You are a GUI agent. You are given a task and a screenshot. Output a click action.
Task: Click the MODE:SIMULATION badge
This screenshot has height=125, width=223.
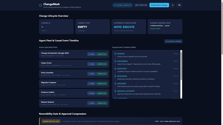click(141, 5)
